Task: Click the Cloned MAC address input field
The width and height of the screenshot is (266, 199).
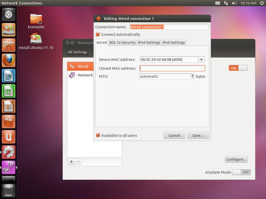Action: pyautogui.click(x=172, y=68)
